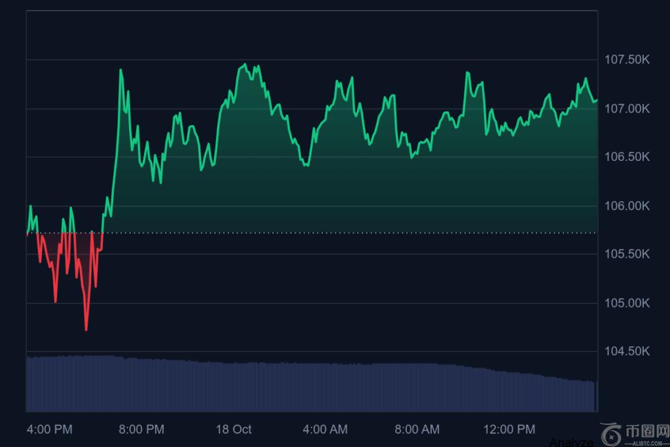The width and height of the screenshot is (670, 447).
Task: Click the 105.00K price axis label
Action: [x=627, y=303]
